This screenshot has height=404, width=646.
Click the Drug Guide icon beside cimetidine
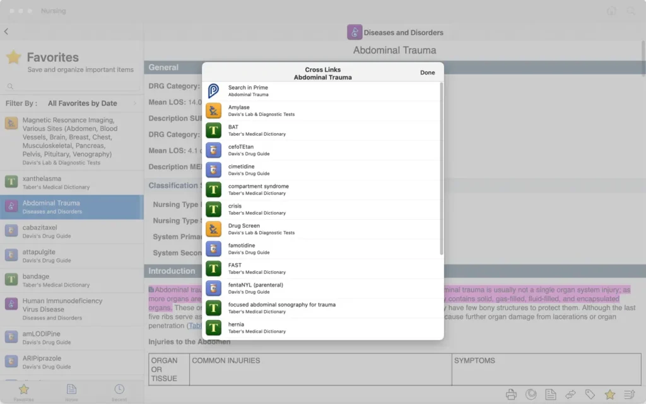[213, 170]
